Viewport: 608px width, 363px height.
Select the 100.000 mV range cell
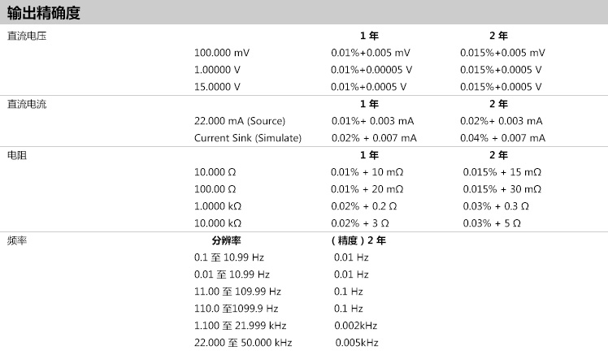[x=222, y=53]
